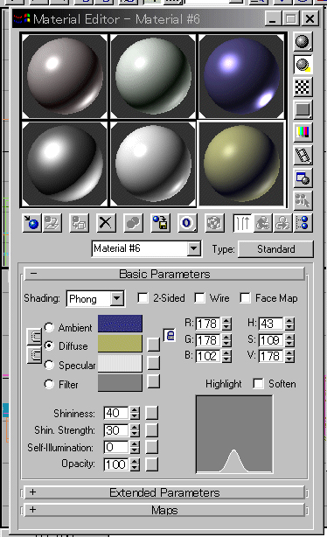Click the Shin. Strength input field
Image resolution: width=327 pixels, height=537 pixels.
(117, 430)
